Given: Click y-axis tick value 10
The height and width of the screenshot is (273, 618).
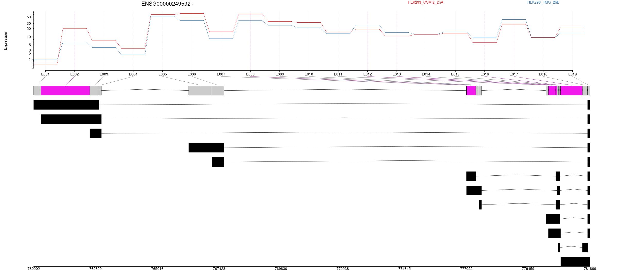Looking at the screenshot, I should (x=29, y=37).
